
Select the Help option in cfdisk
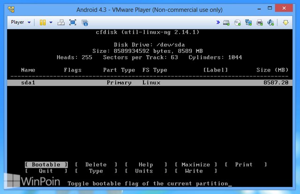coord(146,165)
